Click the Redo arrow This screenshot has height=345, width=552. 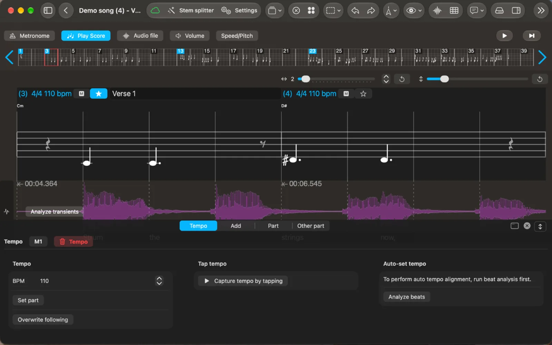pyautogui.click(x=371, y=10)
